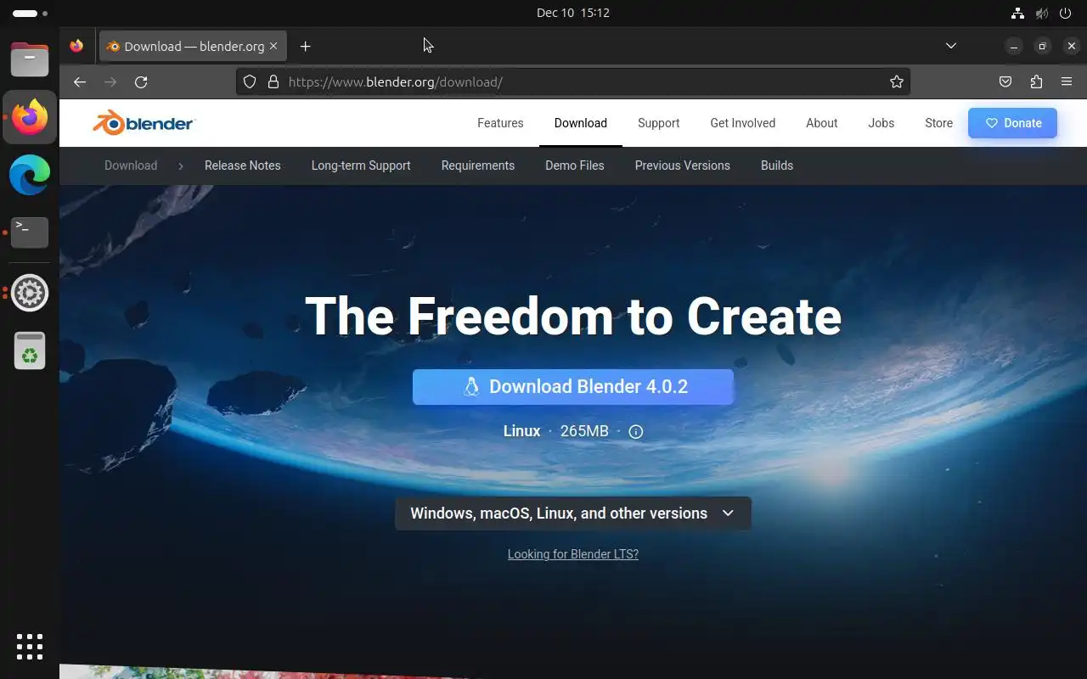1087x679 pixels.
Task: Click the Firefox icon in dock
Action: tap(30, 117)
